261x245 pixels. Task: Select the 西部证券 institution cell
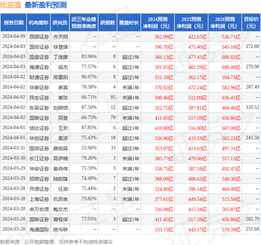[x=39, y=37]
